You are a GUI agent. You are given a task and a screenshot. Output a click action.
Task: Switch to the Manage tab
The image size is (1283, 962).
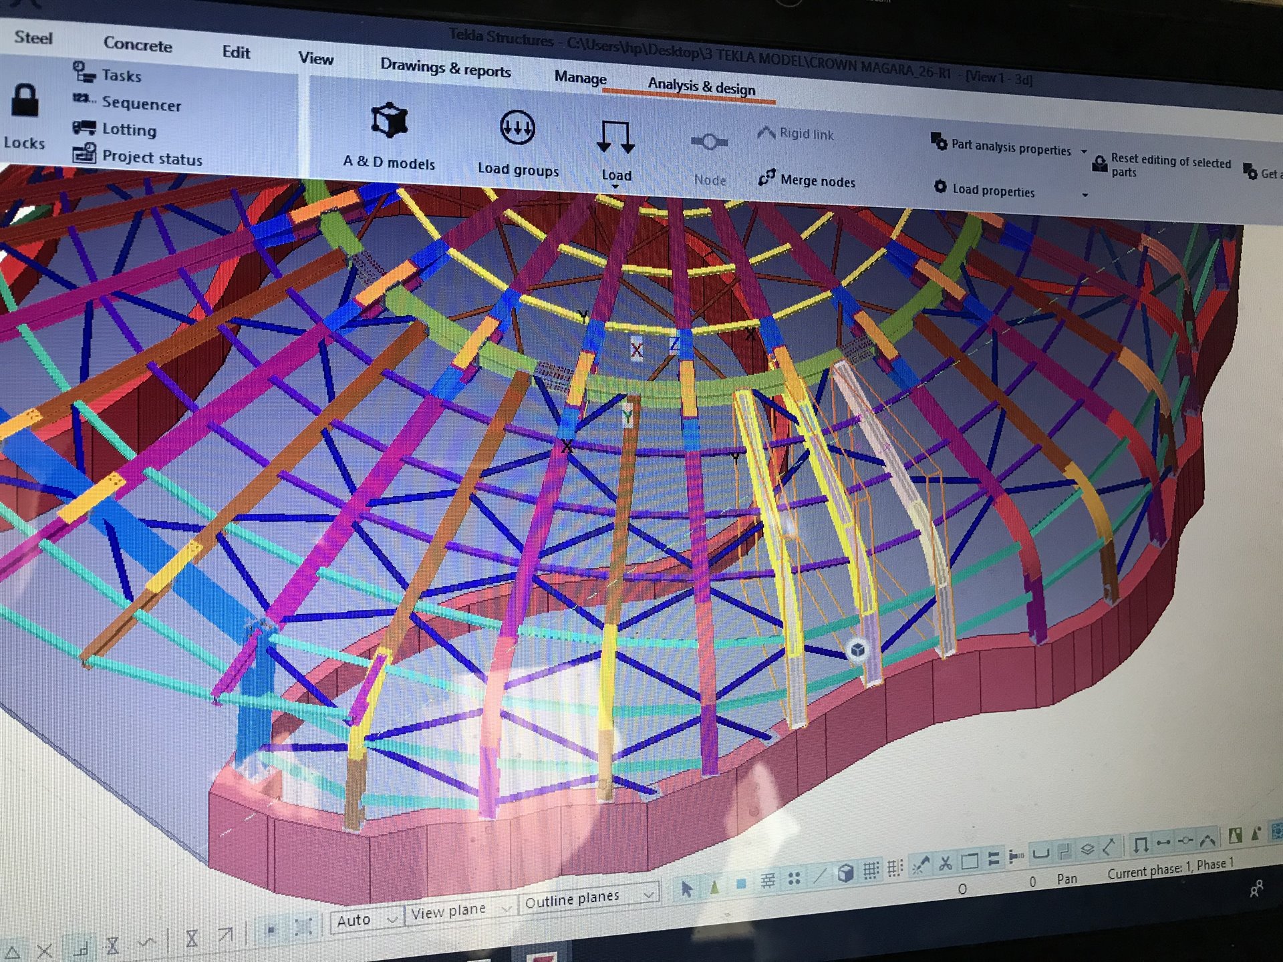(x=580, y=77)
